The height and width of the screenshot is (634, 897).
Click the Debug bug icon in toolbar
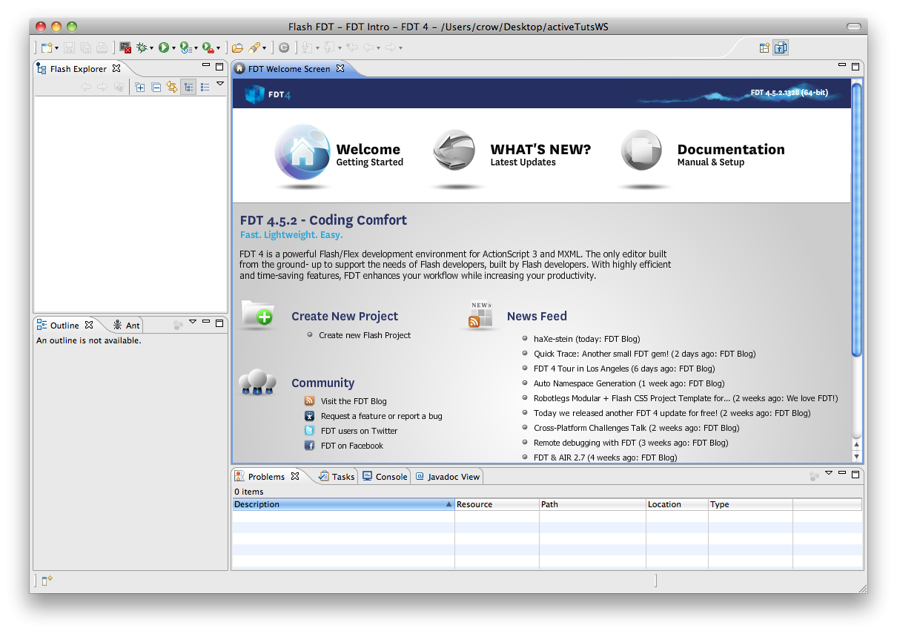tap(142, 47)
